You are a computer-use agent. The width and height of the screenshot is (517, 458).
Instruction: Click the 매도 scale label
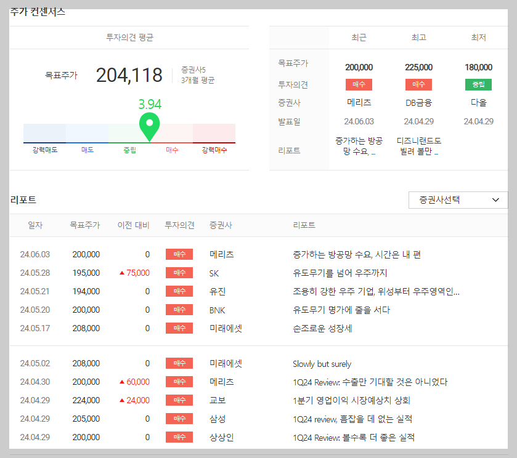pyautogui.click(x=88, y=150)
